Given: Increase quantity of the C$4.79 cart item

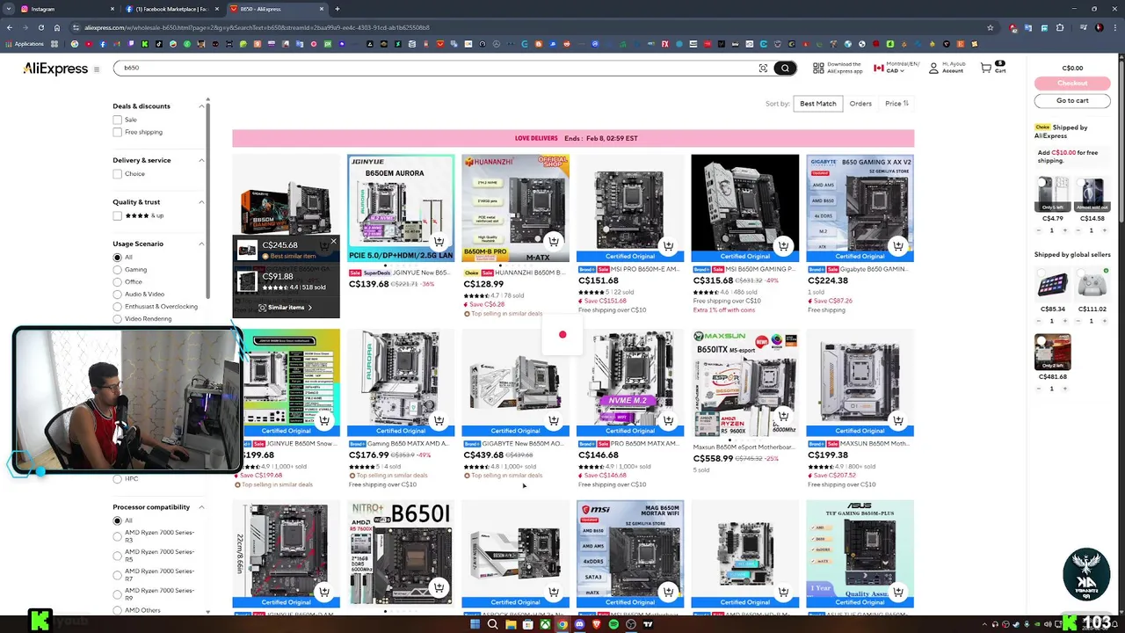Looking at the screenshot, I should point(1064,230).
